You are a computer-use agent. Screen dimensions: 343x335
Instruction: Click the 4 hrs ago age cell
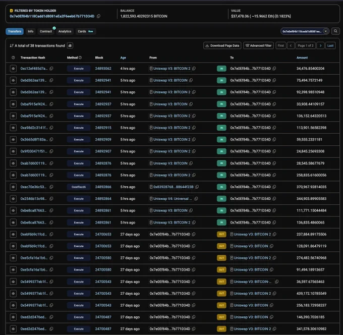[128, 69]
